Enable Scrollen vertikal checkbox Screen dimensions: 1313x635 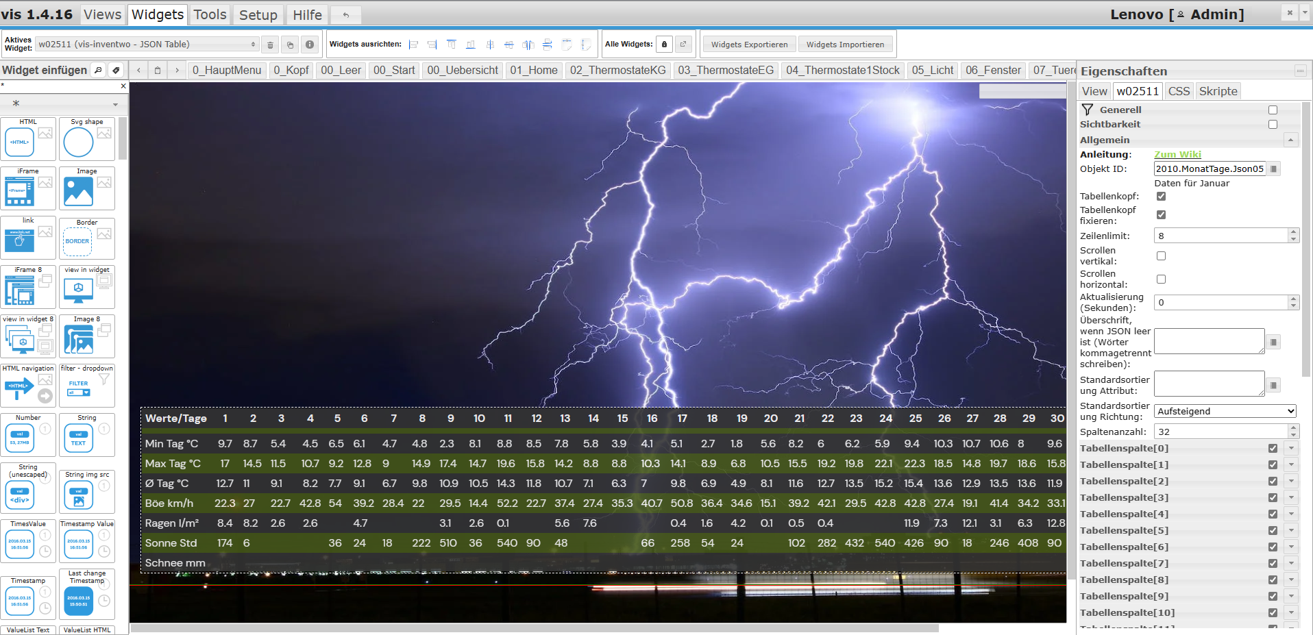pyautogui.click(x=1161, y=256)
